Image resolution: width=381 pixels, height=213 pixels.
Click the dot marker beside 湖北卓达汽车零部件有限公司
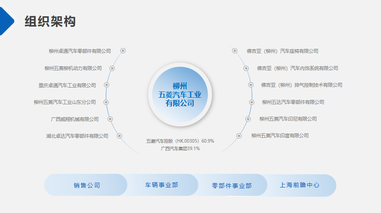tap(119, 136)
